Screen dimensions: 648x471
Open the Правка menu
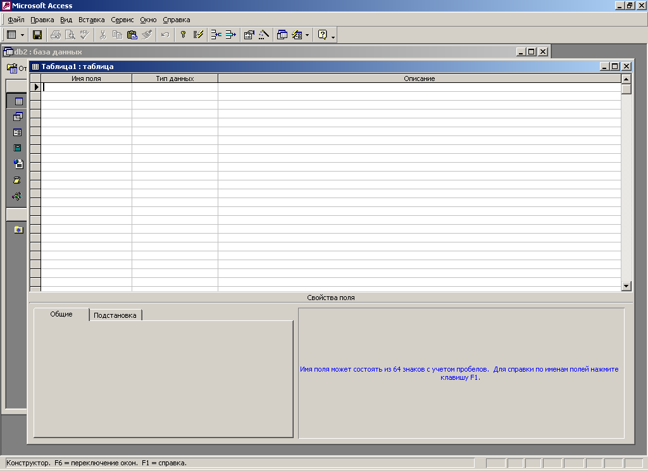42,20
